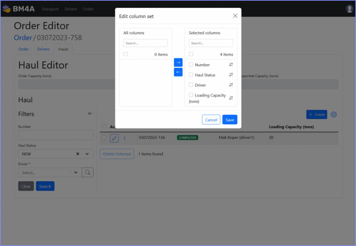The image size is (356, 246).
Task: Switch to the Drivers tab
Action: tap(43, 49)
